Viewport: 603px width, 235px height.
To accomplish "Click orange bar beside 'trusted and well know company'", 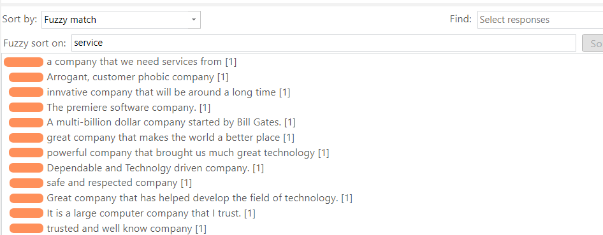I will click(x=26, y=229).
